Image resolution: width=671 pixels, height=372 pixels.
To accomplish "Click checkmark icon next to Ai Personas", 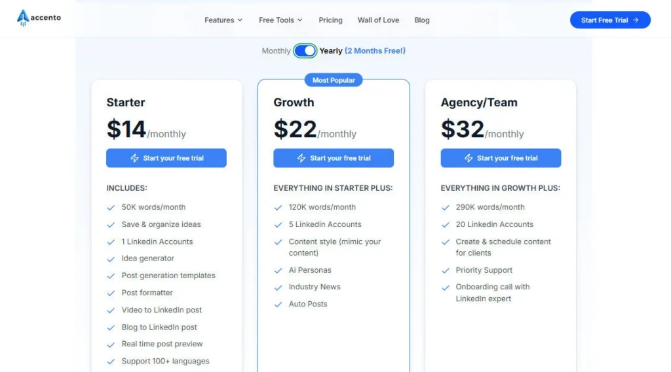I will point(278,270).
